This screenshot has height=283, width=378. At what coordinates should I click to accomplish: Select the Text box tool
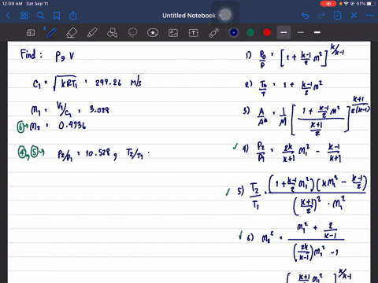click(x=194, y=33)
